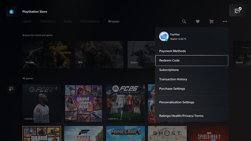Switch to the Collections tab
This screenshot has width=251, height=141.
pyautogui.click(x=47, y=21)
